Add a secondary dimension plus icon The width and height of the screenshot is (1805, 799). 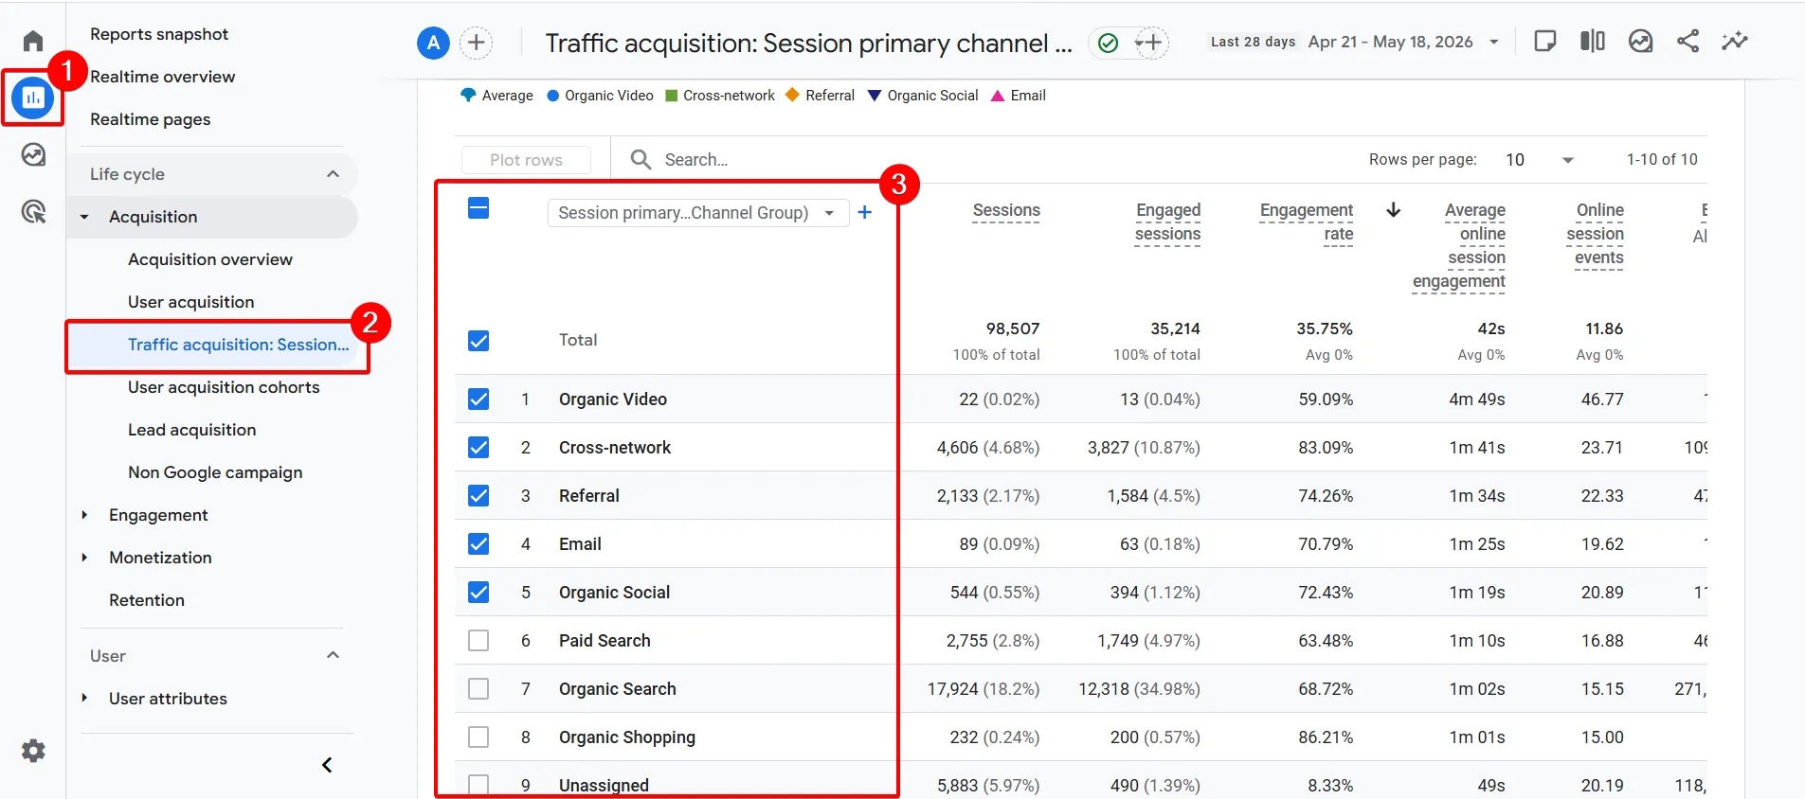pyautogui.click(x=864, y=212)
